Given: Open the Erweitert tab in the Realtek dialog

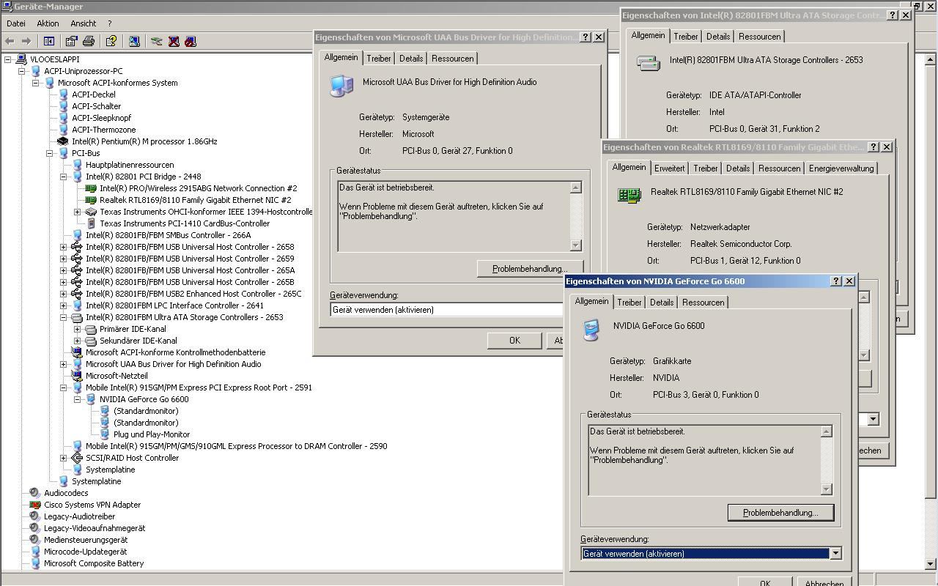Looking at the screenshot, I should 669,168.
